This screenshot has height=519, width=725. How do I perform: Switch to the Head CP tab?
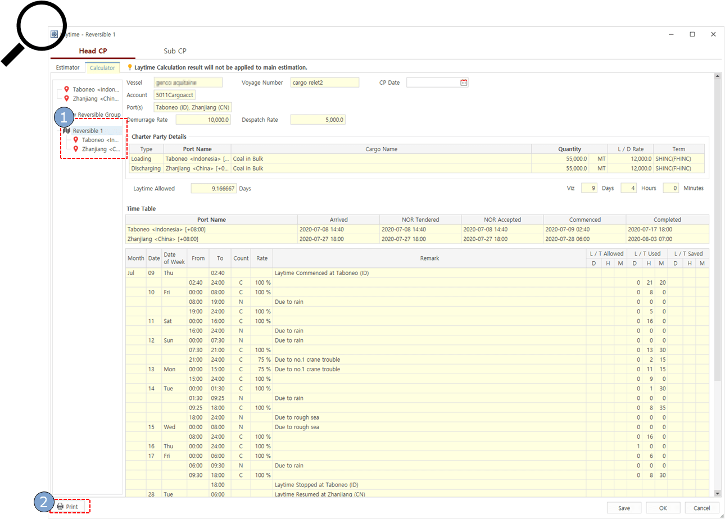pos(93,51)
